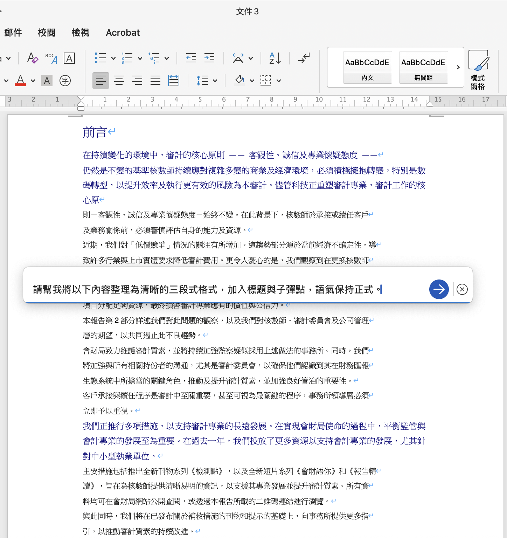Apply Character Border to text
The width and height of the screenshot is (507, 538).
coord(69,58)
